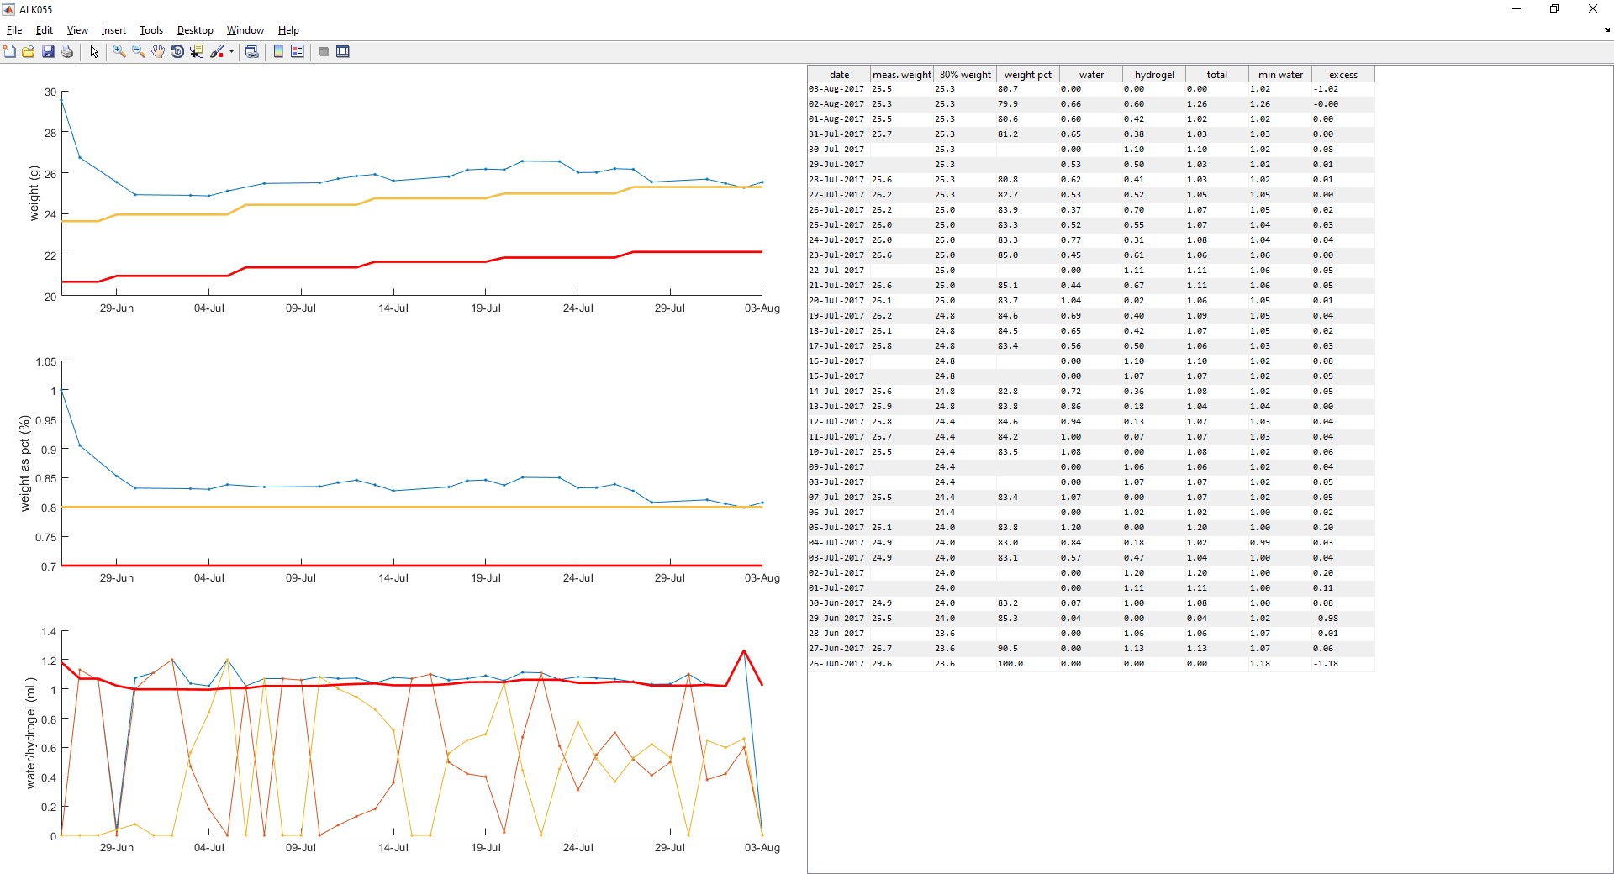
Task: Toggle Link Plot mode
Action: point(251,51)
